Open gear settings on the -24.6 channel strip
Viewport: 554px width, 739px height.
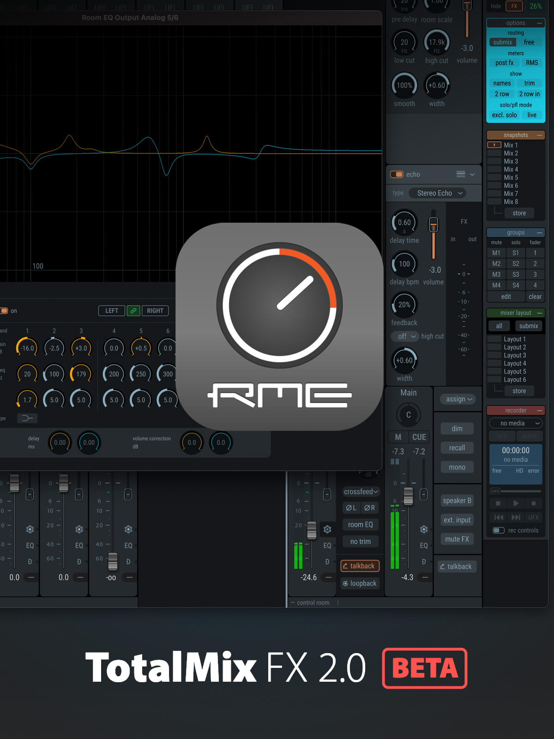click(x=327, y=529)
